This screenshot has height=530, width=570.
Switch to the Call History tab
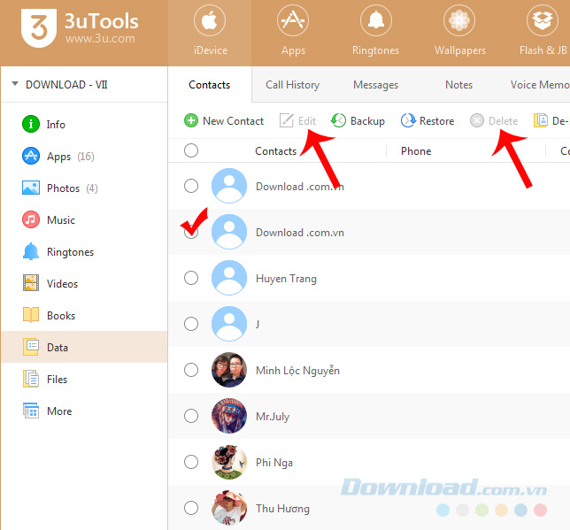[x=293, y=85]
